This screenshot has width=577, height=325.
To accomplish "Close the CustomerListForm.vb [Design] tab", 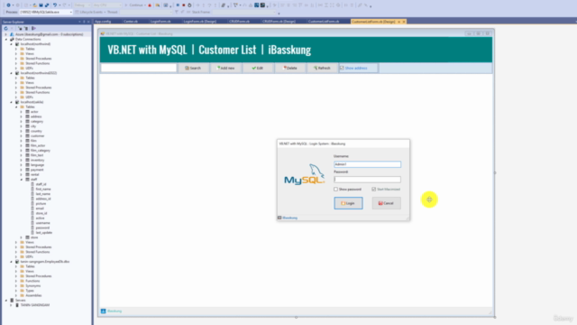I will pos(404,22).
